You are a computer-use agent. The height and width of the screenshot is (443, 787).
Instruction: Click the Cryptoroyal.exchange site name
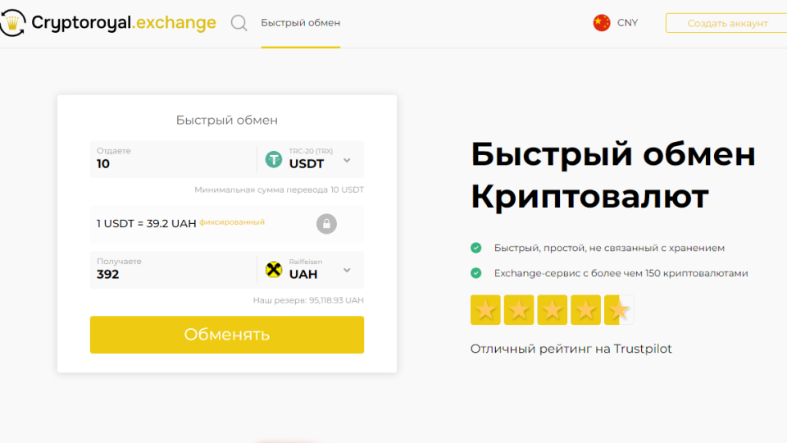click(x=123, y=23)
